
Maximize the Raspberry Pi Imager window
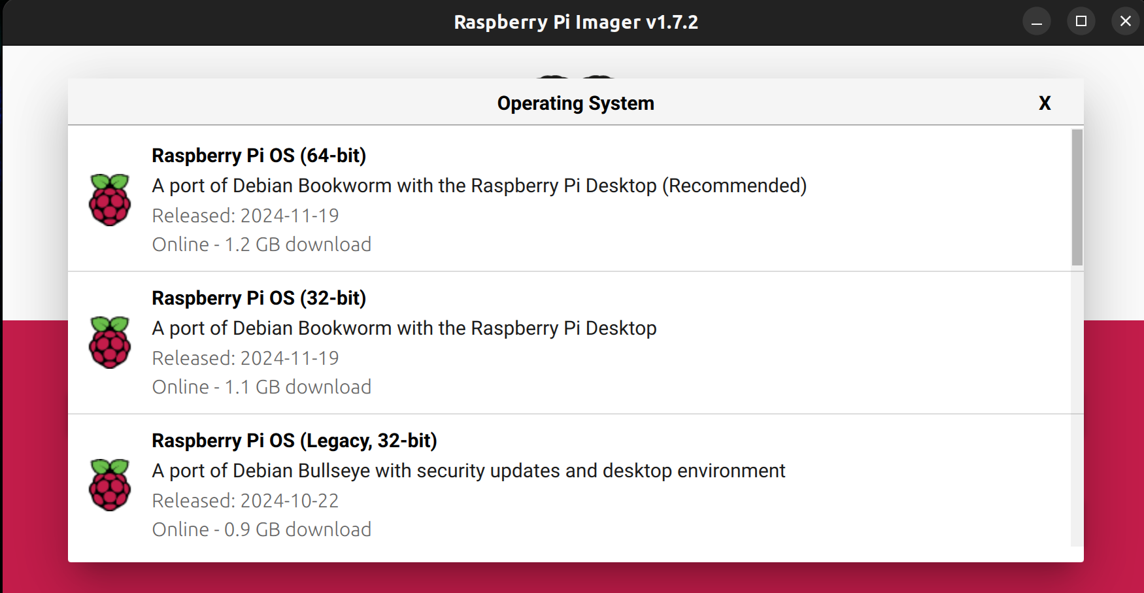(x=1081, y=22)
